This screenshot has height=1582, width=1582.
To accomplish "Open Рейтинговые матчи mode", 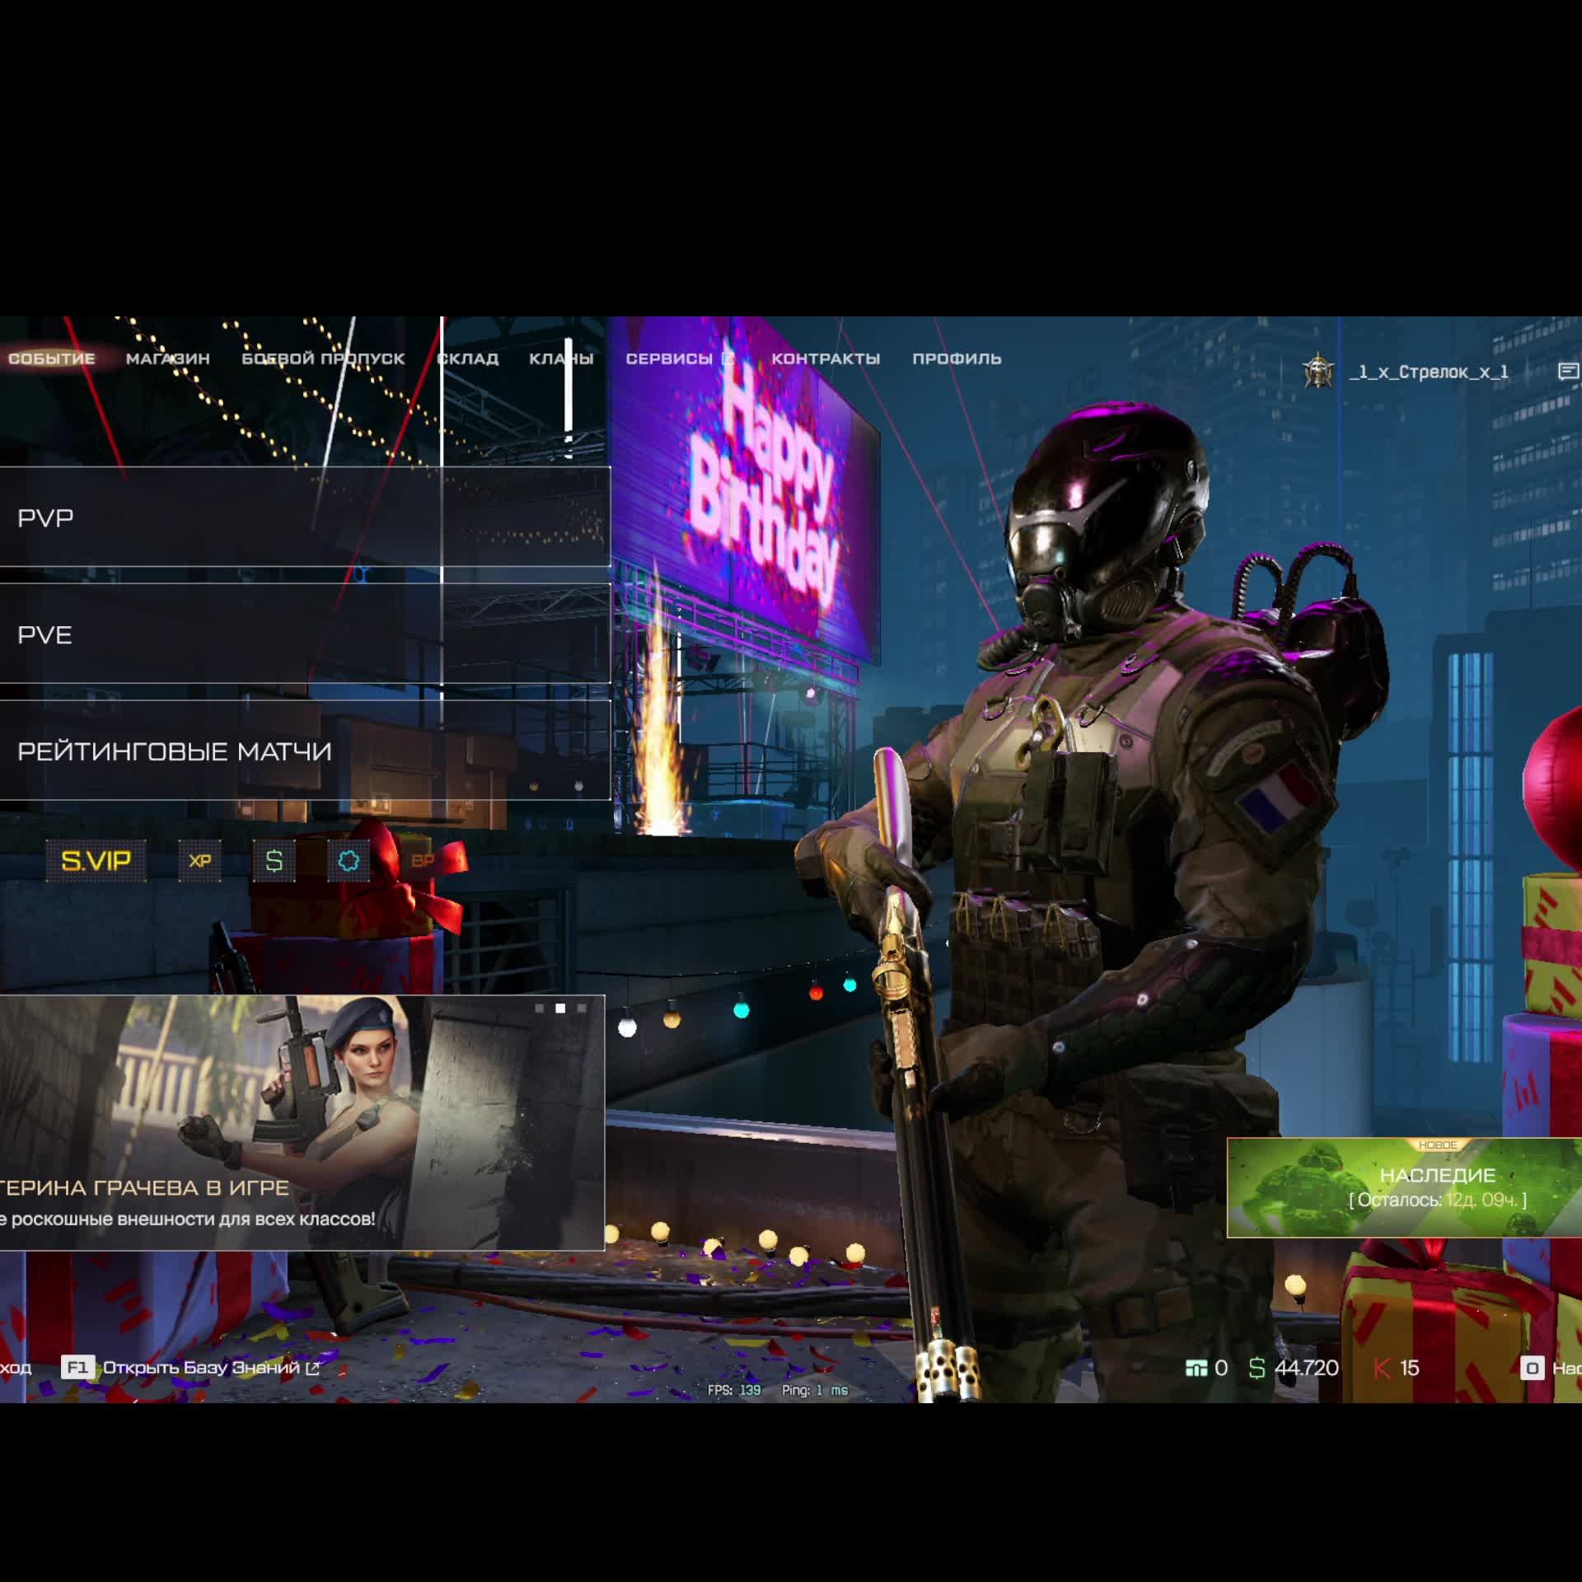I will 304,751.
